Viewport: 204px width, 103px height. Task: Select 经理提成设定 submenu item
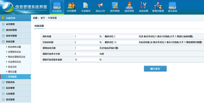[14, 52]
